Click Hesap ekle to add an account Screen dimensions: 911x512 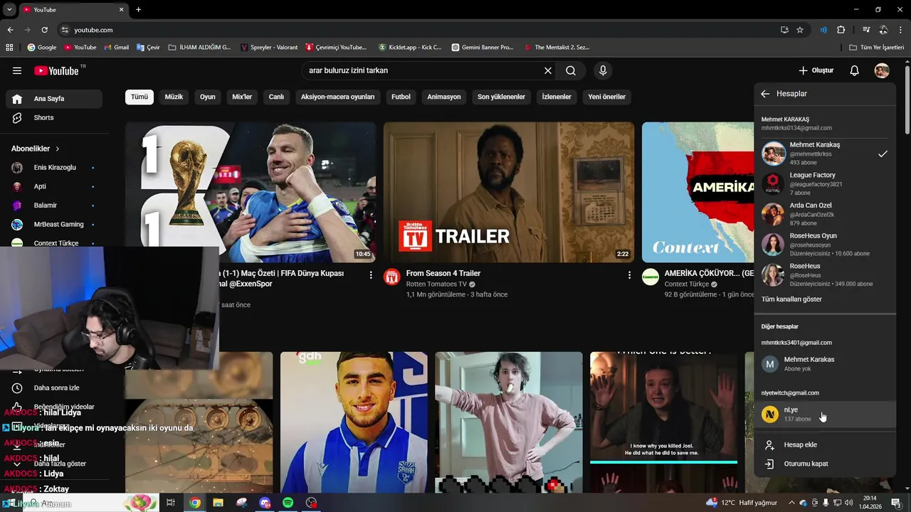pos(825,444)
